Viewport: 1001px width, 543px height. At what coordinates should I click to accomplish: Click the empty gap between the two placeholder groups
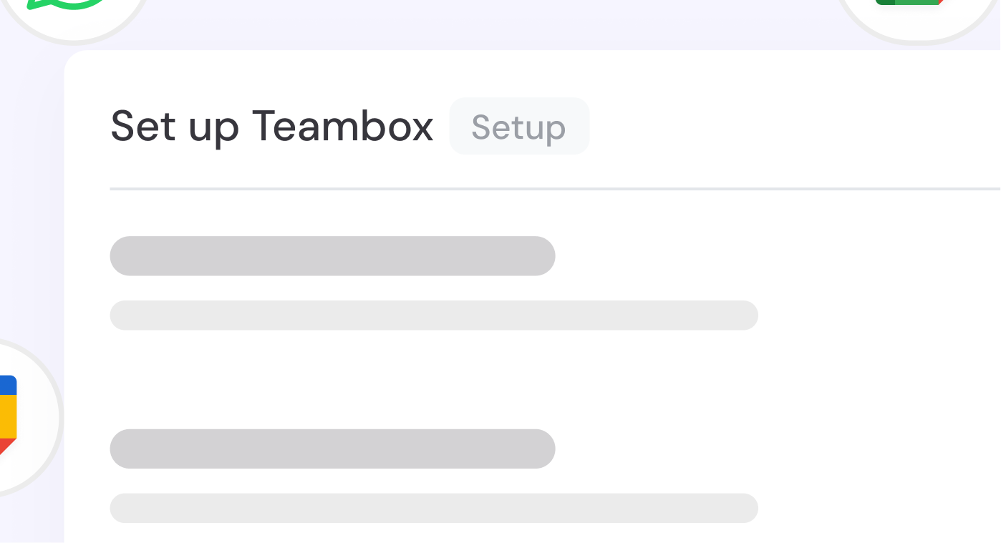point(433,379)
